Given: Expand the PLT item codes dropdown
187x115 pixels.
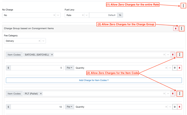Looking at the screenshot, I should 168,94.
